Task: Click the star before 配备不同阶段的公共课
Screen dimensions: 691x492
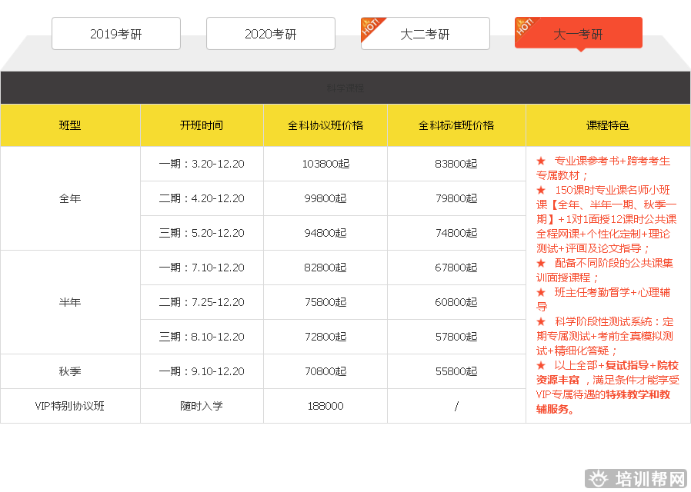Action: pyautogui.click(x=541, y=263)
